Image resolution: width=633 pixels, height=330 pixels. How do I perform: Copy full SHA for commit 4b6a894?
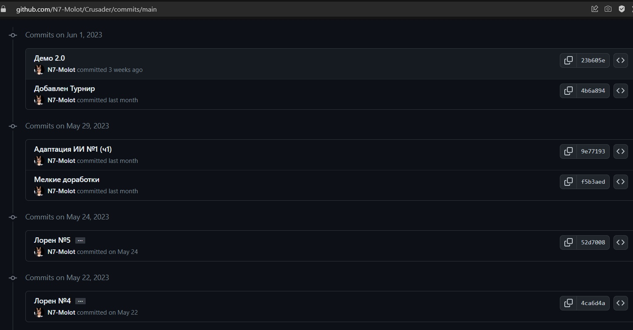(x=568, y=91)
